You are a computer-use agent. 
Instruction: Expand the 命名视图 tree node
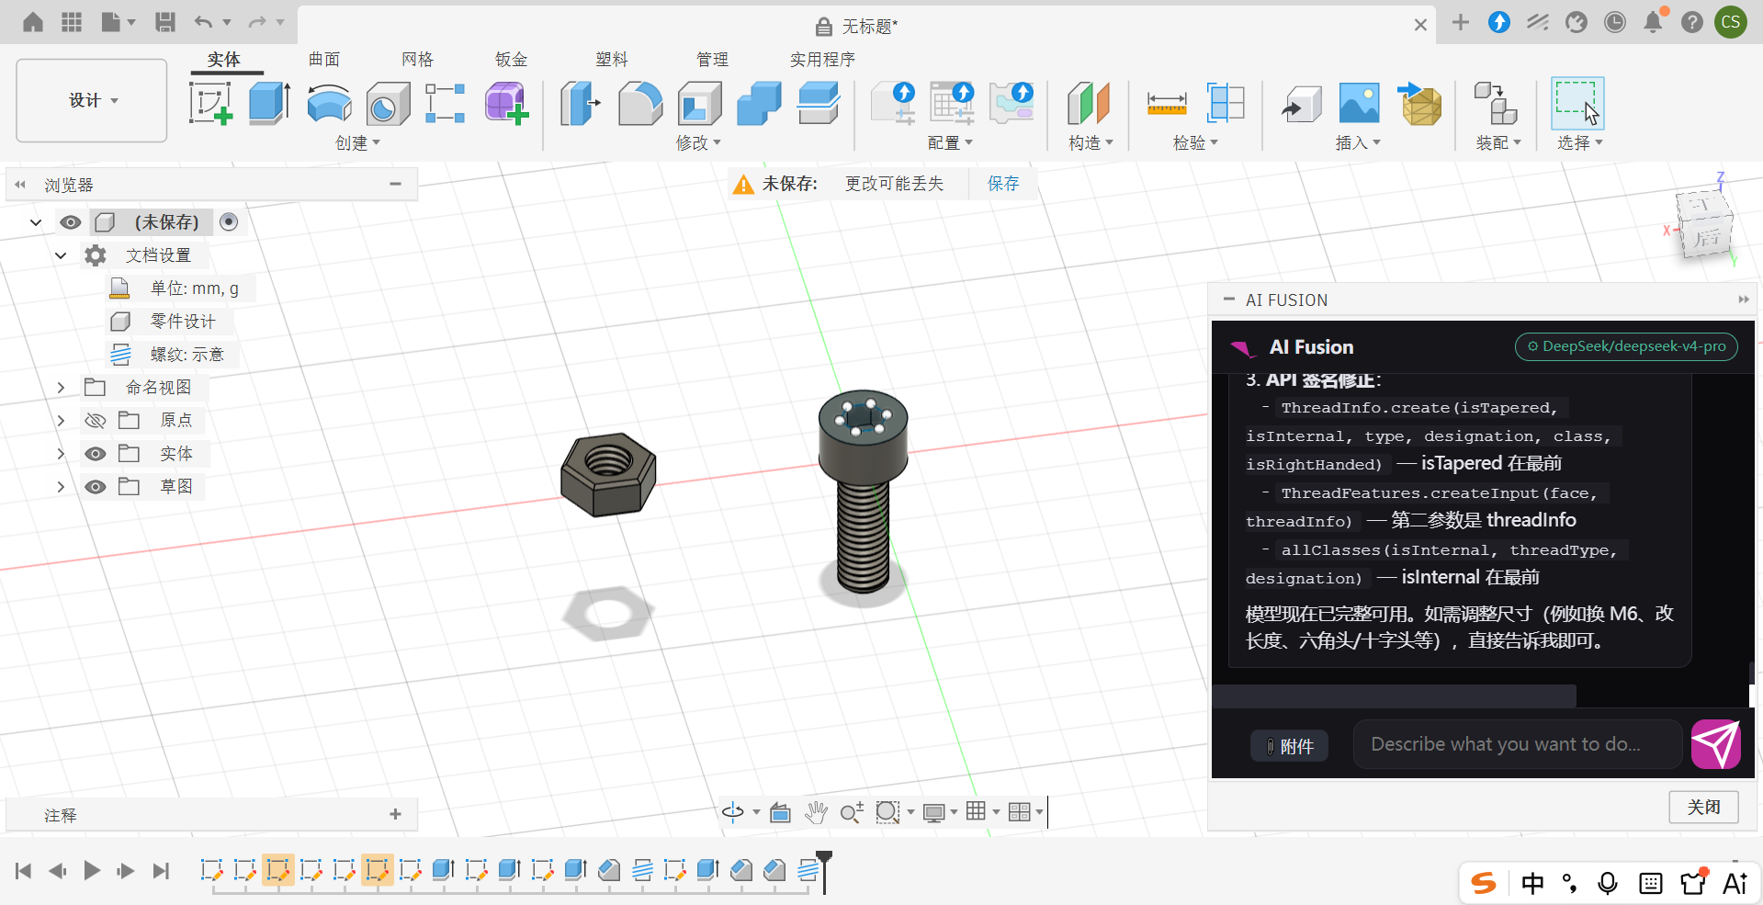61,388
